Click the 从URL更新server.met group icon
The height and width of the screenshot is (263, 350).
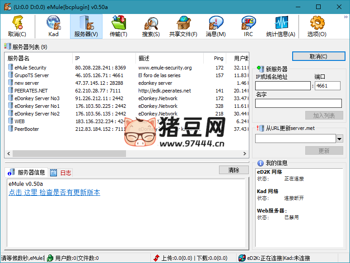tap(260, 128)
